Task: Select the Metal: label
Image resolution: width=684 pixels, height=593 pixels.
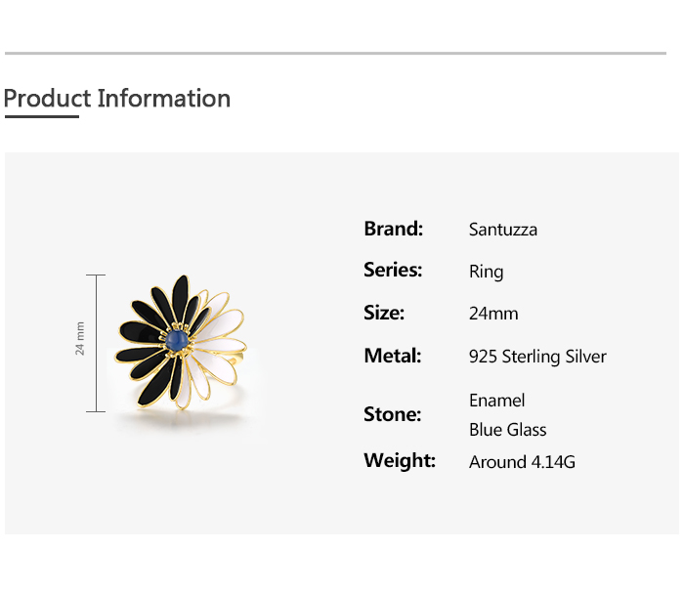Action: click(392, 356)
